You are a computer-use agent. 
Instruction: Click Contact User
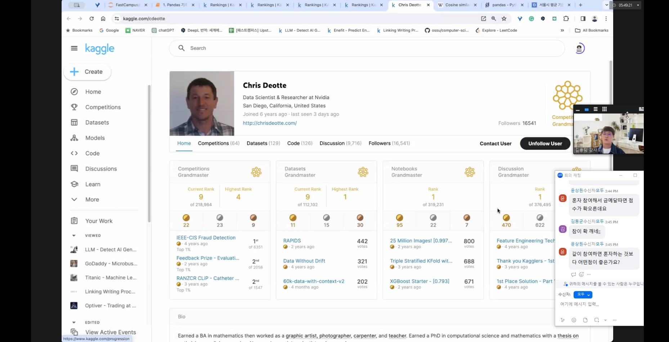tap(495, 143)
